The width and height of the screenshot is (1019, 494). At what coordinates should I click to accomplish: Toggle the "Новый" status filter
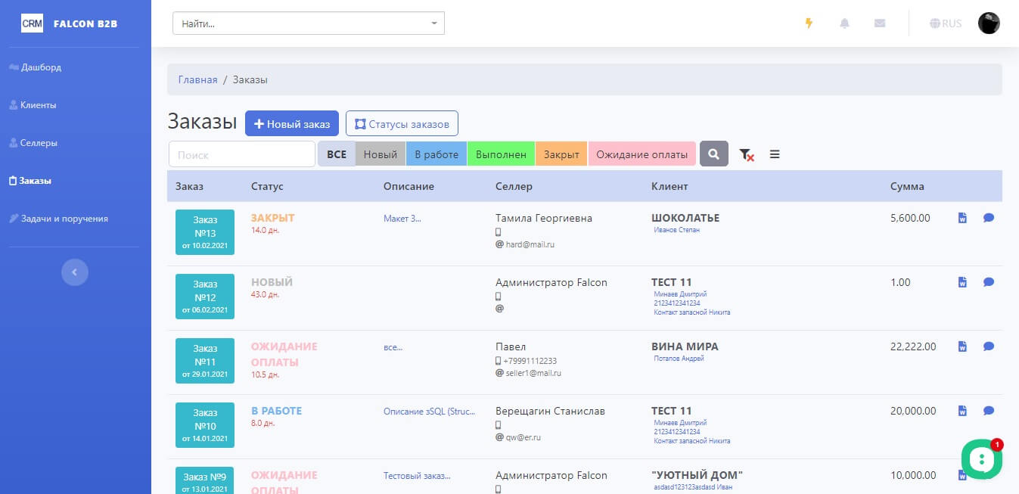(x=380, y=154)
